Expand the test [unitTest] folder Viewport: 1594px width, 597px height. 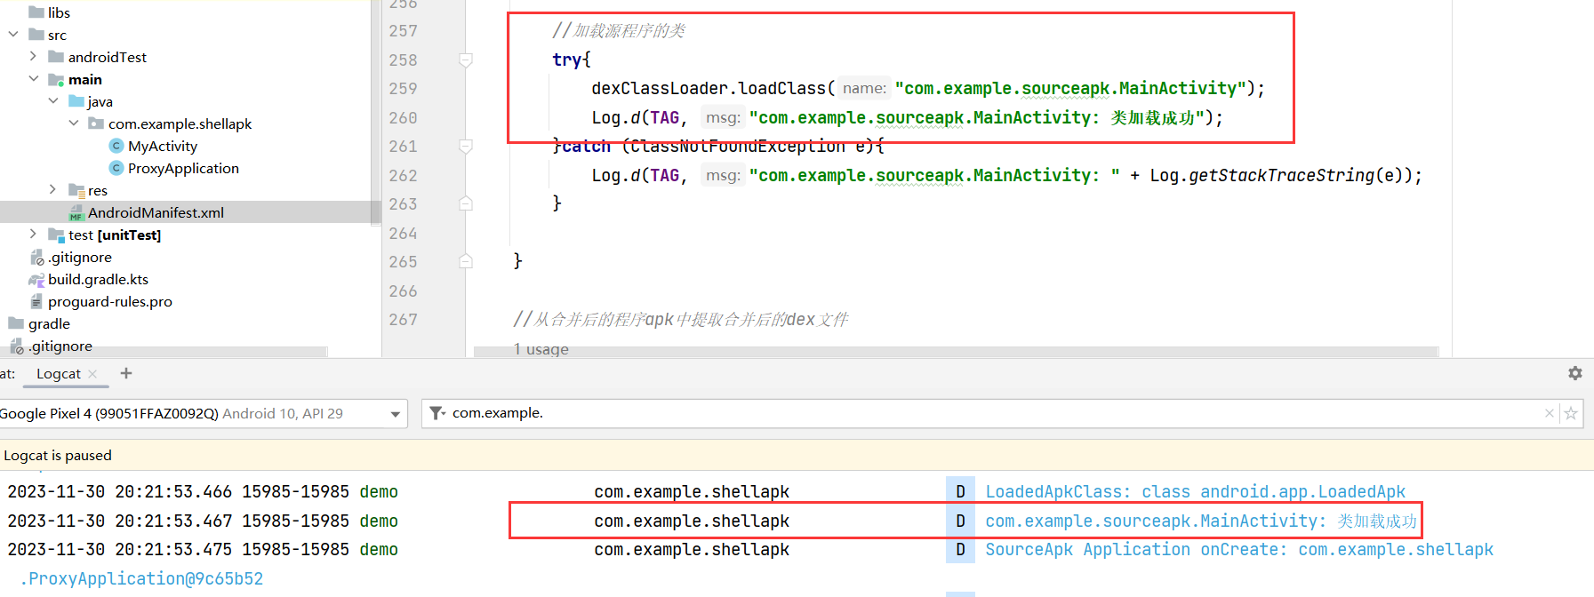click(33, 235)
